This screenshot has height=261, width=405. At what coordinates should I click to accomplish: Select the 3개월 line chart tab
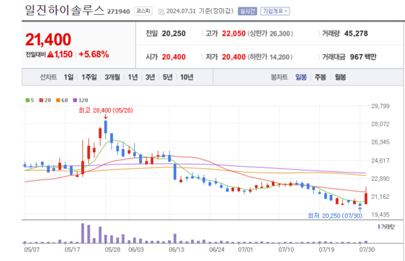coord(112,77)
